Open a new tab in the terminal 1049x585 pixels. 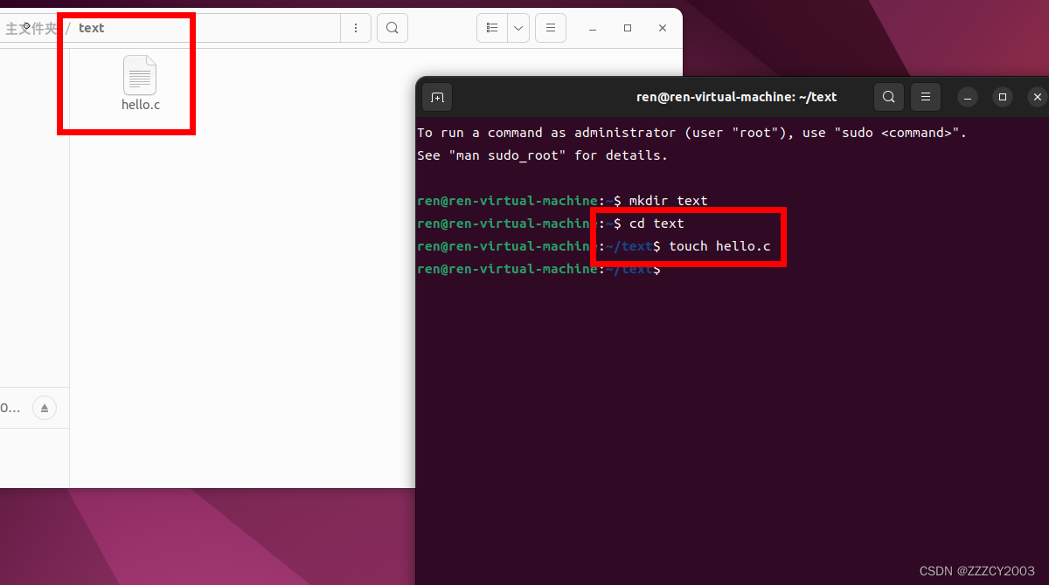click(437, 97)
